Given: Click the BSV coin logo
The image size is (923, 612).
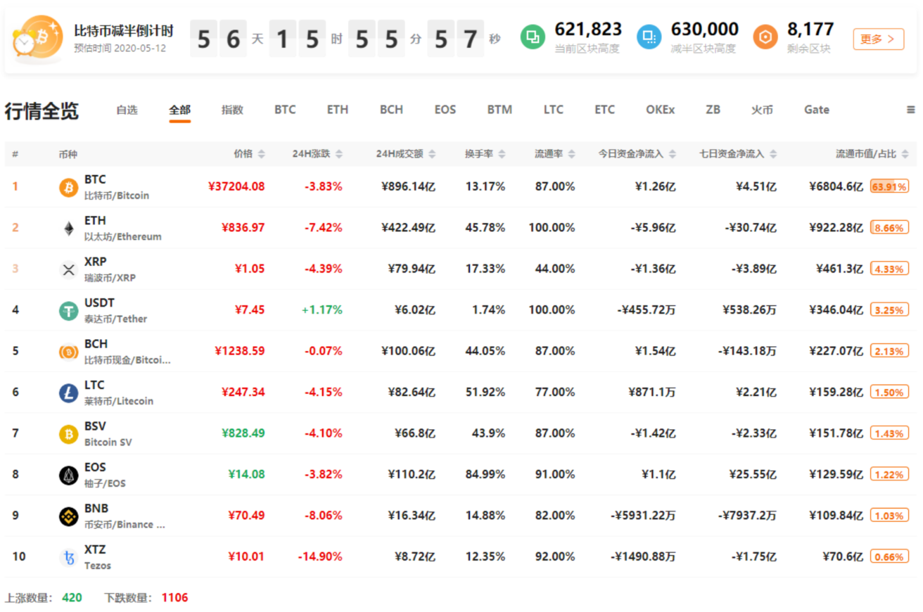Looking at the screenshot, I should pos(68,434).
